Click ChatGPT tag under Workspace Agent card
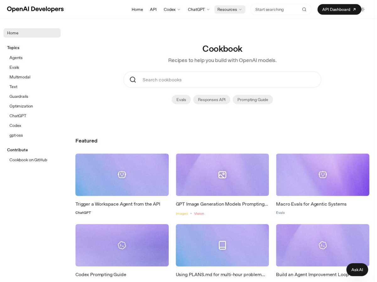 (83, 212)
